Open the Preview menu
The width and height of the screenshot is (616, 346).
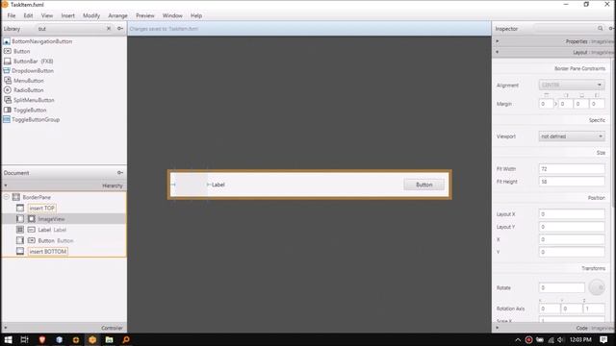pos(145,15)
